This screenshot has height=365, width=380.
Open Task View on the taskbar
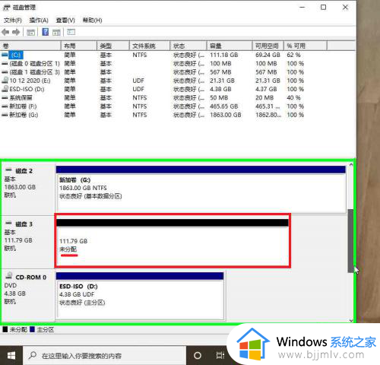pos(220,356)
